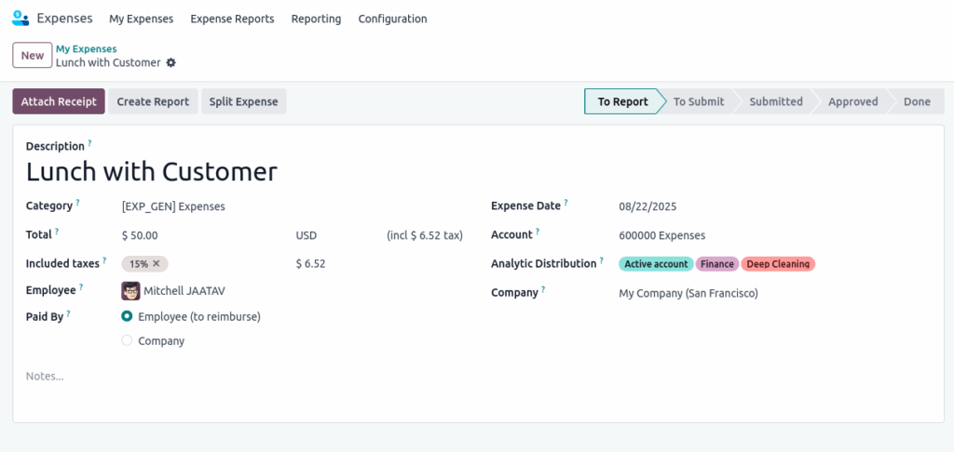Image resolution: width=954 pixels, height=452 pixels.
Task: Open the Category dropdown field
Action: (x=205, y=206)
